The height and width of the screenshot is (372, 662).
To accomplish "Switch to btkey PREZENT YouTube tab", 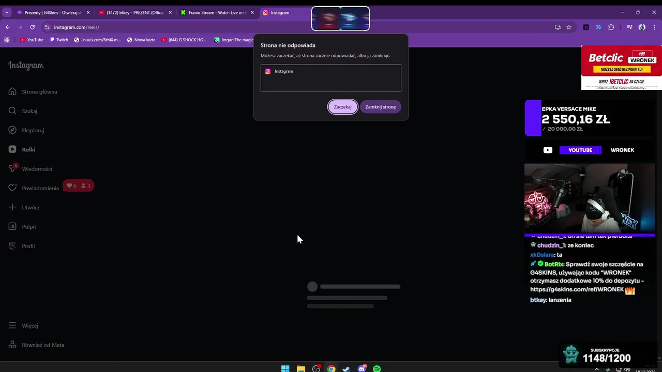I will pyautogui.click(x=136, y=12).
